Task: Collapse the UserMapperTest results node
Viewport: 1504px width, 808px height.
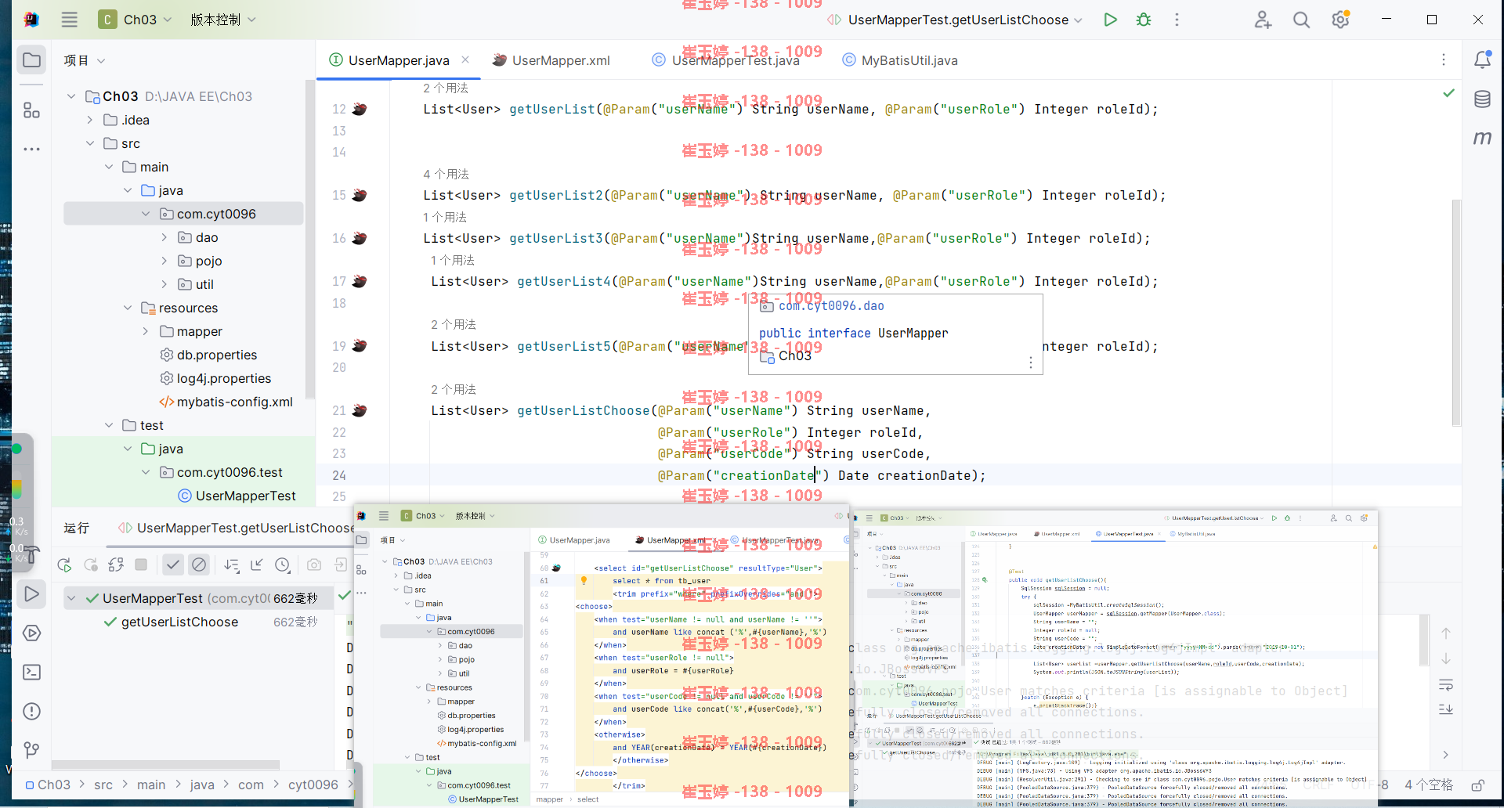Action: [71, 598]
